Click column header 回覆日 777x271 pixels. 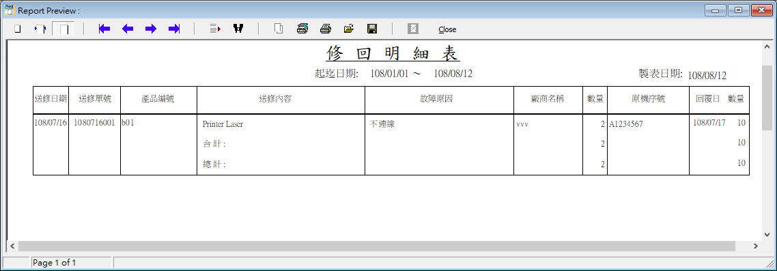point(708,99)
